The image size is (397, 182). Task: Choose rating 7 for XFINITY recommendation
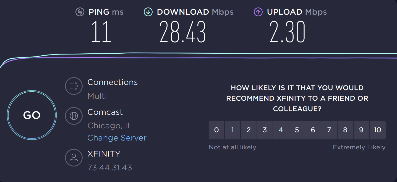coord(329,130)
